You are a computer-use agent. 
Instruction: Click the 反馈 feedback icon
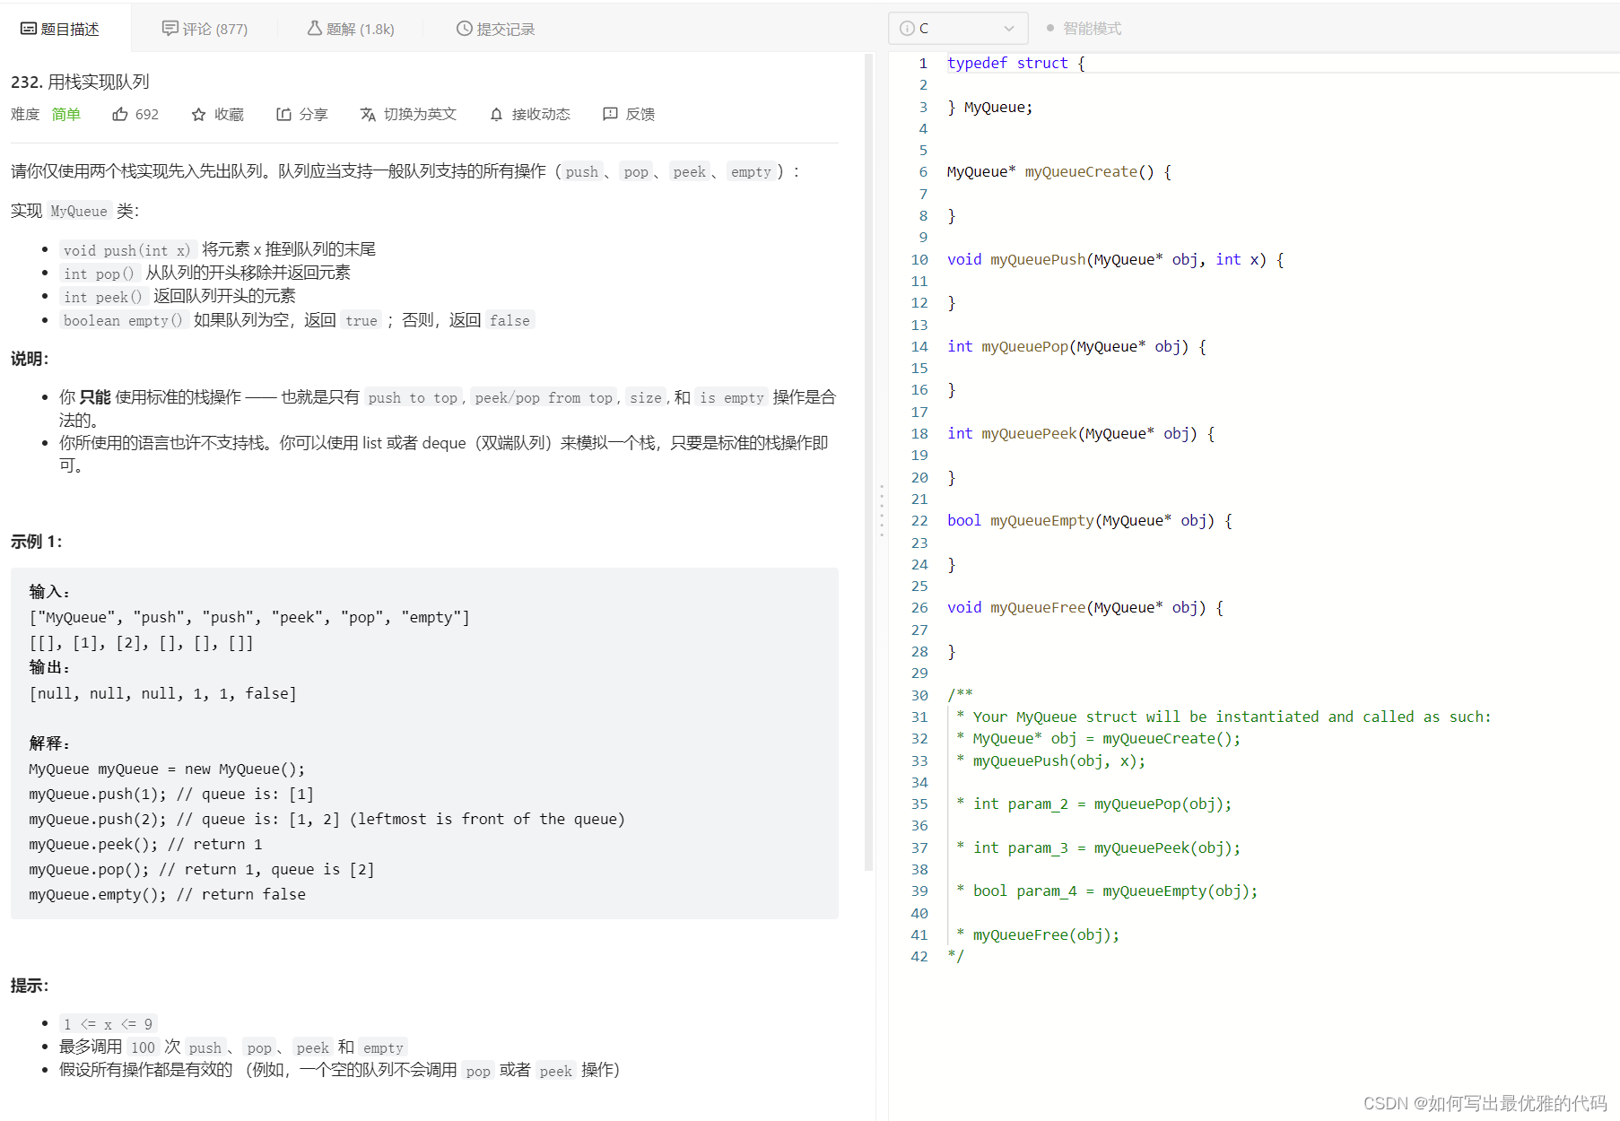coord(610,114)
